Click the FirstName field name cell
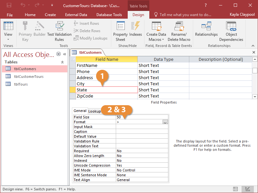The width and height of the screenshot is (258, 193). point(106,66)
